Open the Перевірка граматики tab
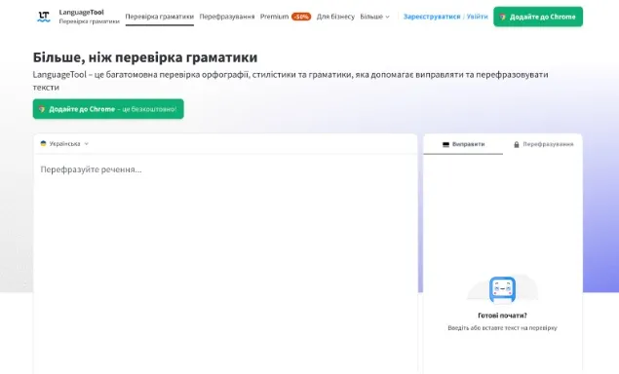619x374 pixels. click(160, 17)
